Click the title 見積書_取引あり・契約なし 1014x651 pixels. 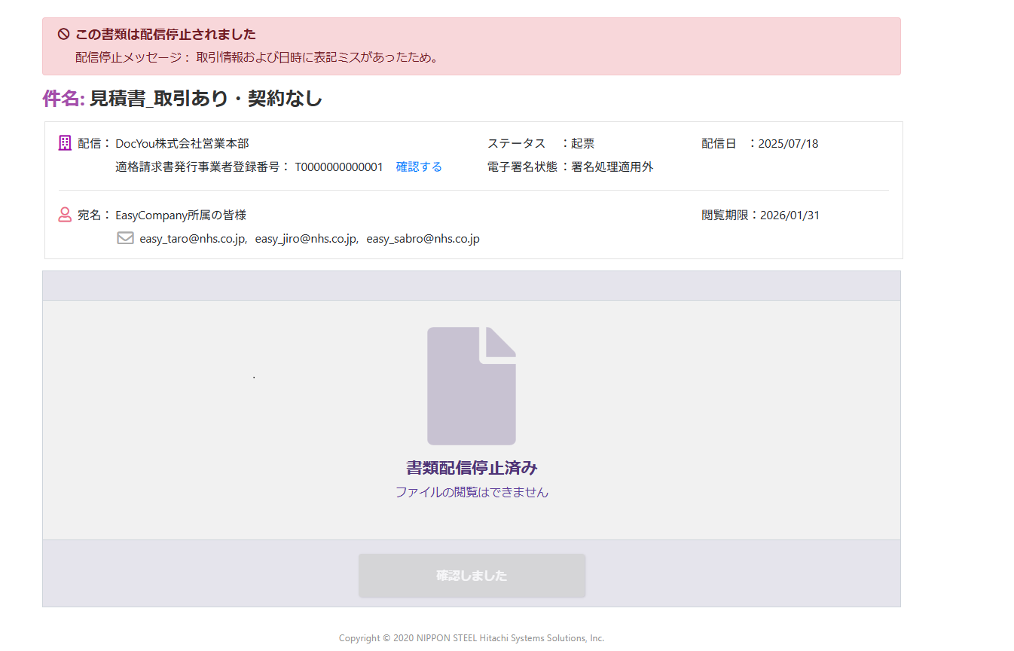206,99
